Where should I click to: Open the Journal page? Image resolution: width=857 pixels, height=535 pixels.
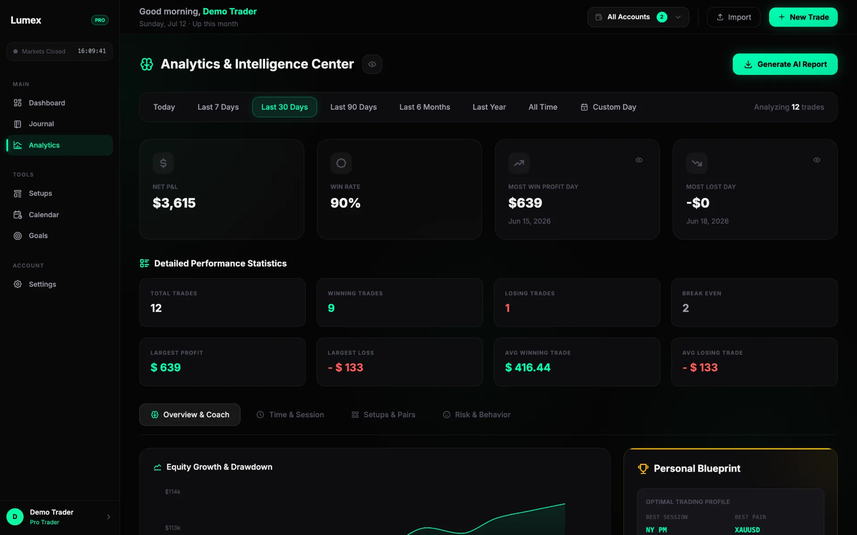click(x=59, y=124)
